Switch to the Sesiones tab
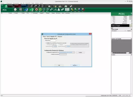133x97 pixels. click(24, 6)
